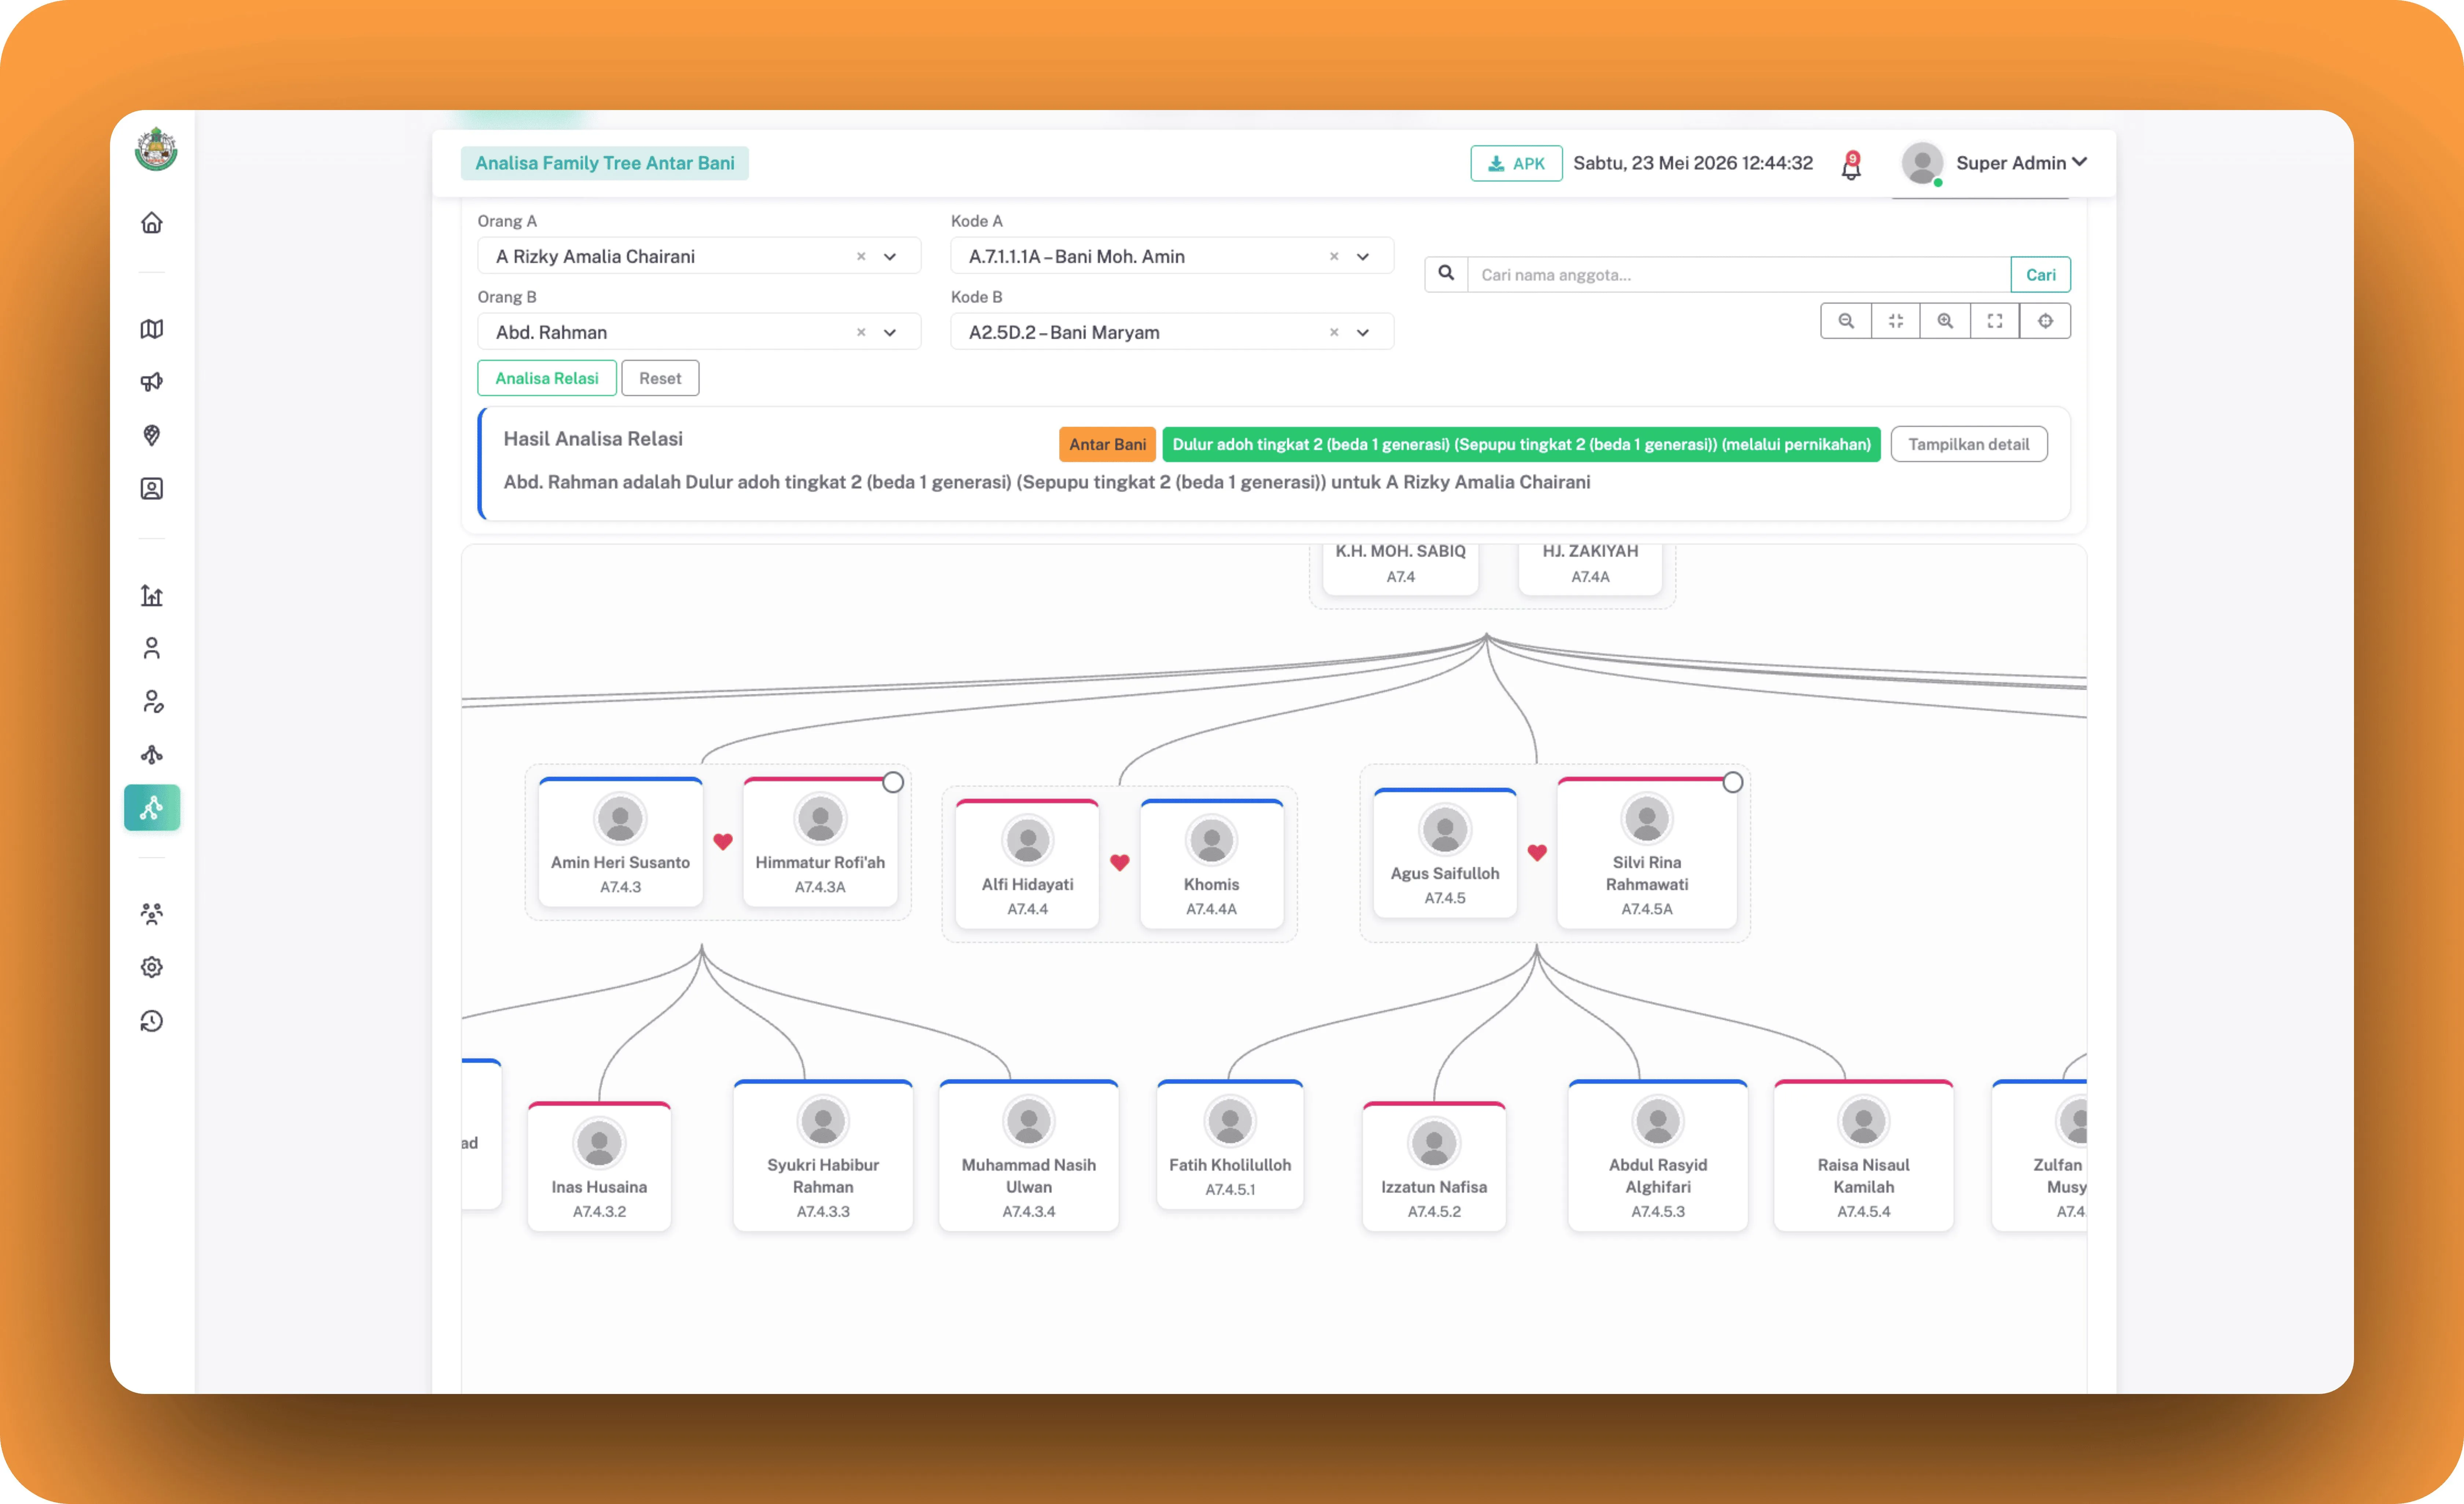Expand the Kode B dropdown arrow
This screenshot has height=1504, width=2464.
point(1363,333)
